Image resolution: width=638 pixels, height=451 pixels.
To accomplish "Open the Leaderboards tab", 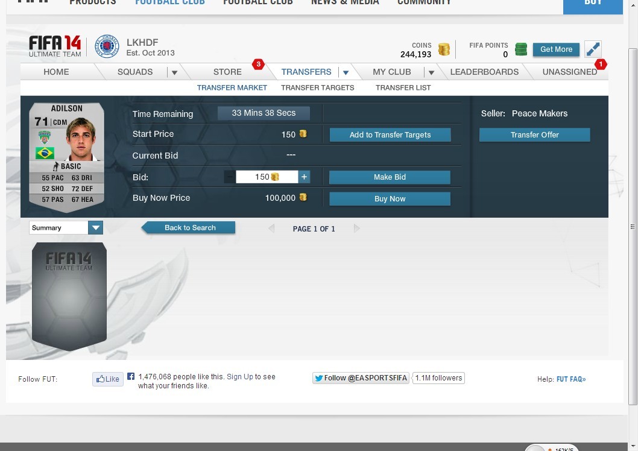I will point(484,72).
